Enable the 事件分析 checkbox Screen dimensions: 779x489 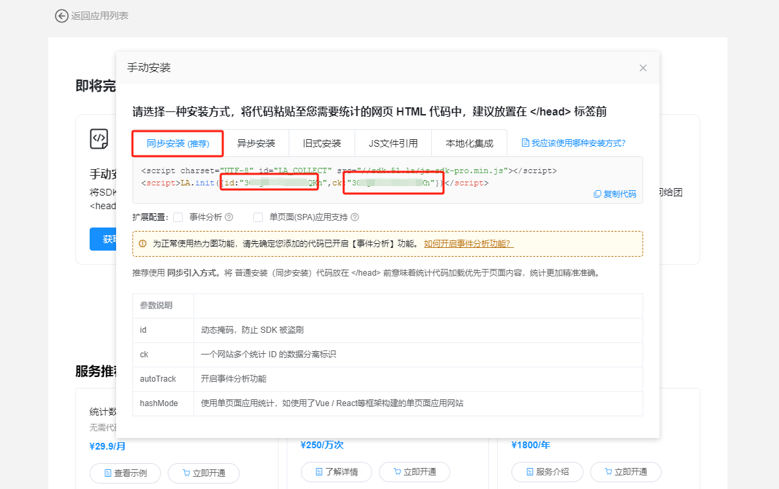(x=178, y=217)
